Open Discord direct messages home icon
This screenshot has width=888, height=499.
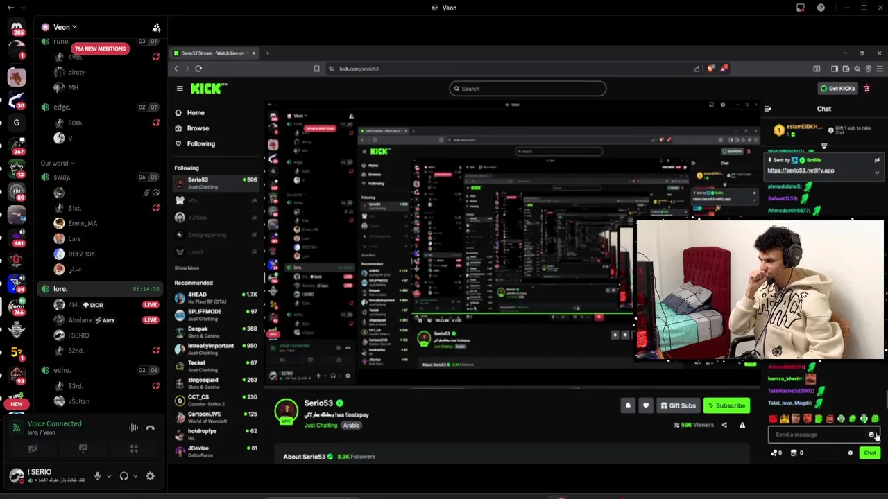[x=17, y=28]
